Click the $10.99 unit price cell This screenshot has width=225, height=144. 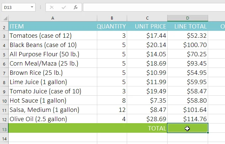click(x=147, y=72)
